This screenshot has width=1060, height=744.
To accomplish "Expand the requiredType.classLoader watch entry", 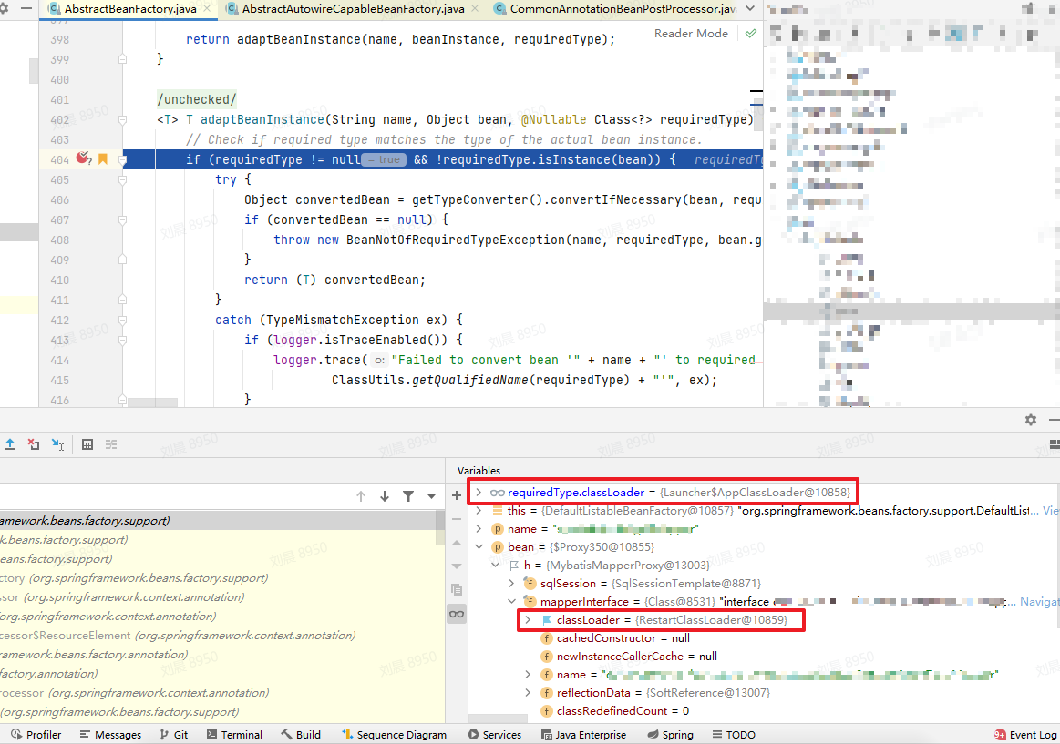I will pyautogui.click(x=479, y=493).
